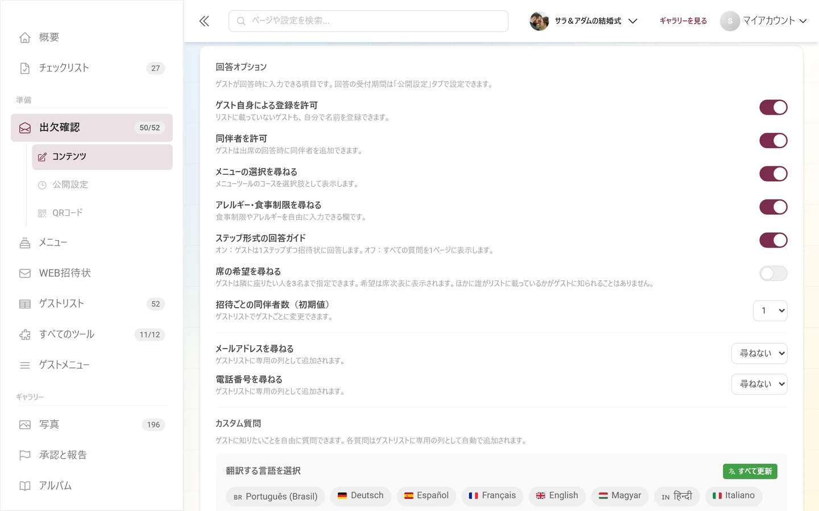
Task: Select Deutsch translation language chip
Action: click(x=361, y=496)
